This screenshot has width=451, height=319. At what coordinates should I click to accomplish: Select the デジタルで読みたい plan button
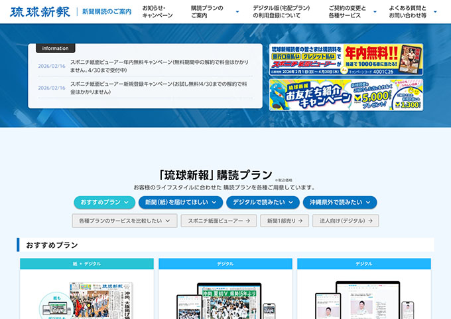262,202
